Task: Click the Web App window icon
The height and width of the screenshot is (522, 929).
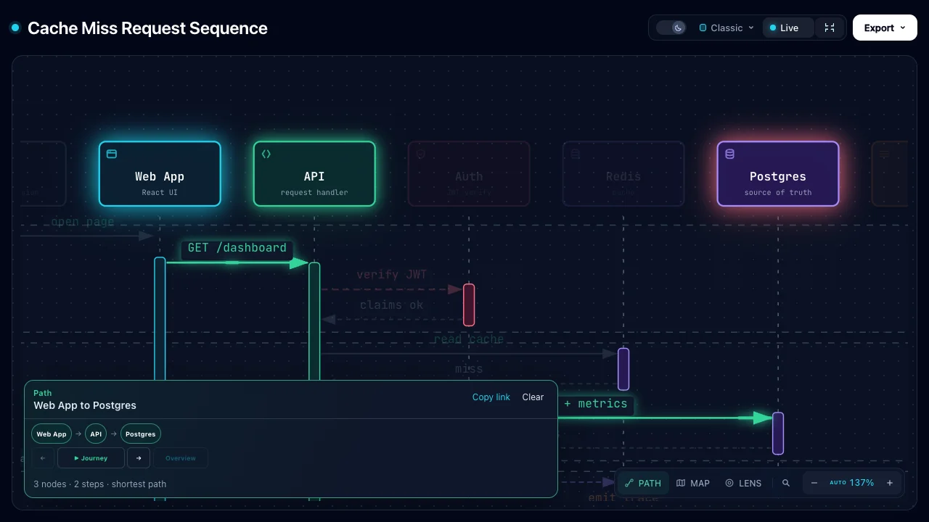Action: 112,154
